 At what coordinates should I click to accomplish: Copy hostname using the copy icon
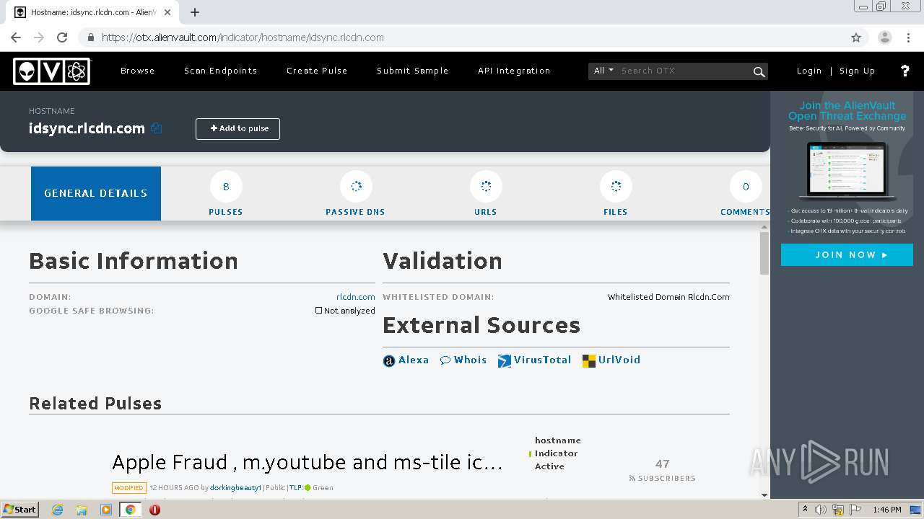pos(157,128)
